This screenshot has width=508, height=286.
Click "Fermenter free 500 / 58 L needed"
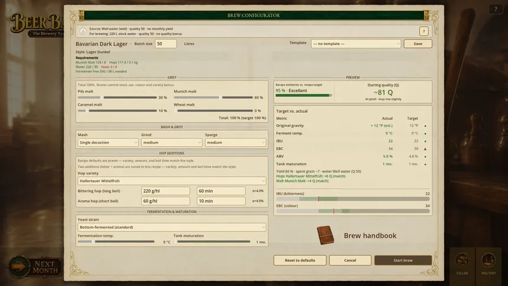101,71
